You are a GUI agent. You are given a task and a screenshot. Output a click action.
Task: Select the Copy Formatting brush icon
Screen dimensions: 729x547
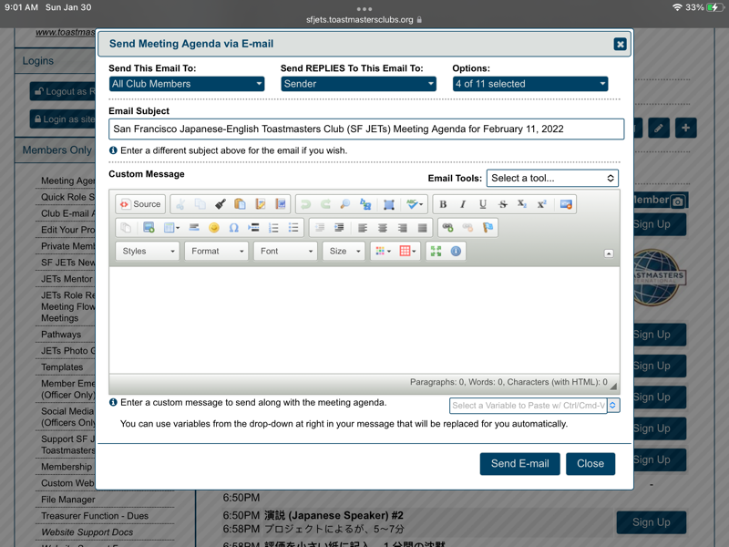pyautogui.click(x=221, y=204)
